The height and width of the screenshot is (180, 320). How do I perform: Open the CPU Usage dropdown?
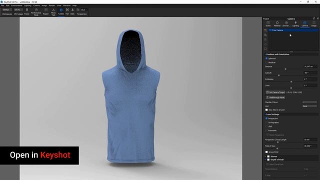18,10
